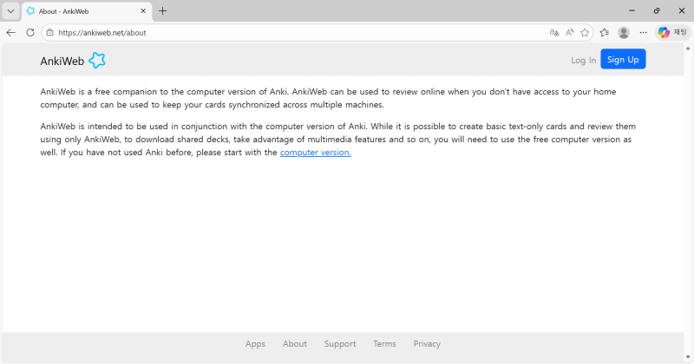
Task: Open the translate page icon
Action: (x=554, y=32)
